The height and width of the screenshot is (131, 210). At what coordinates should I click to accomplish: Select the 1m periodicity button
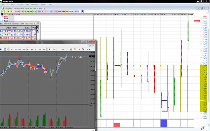15,12
